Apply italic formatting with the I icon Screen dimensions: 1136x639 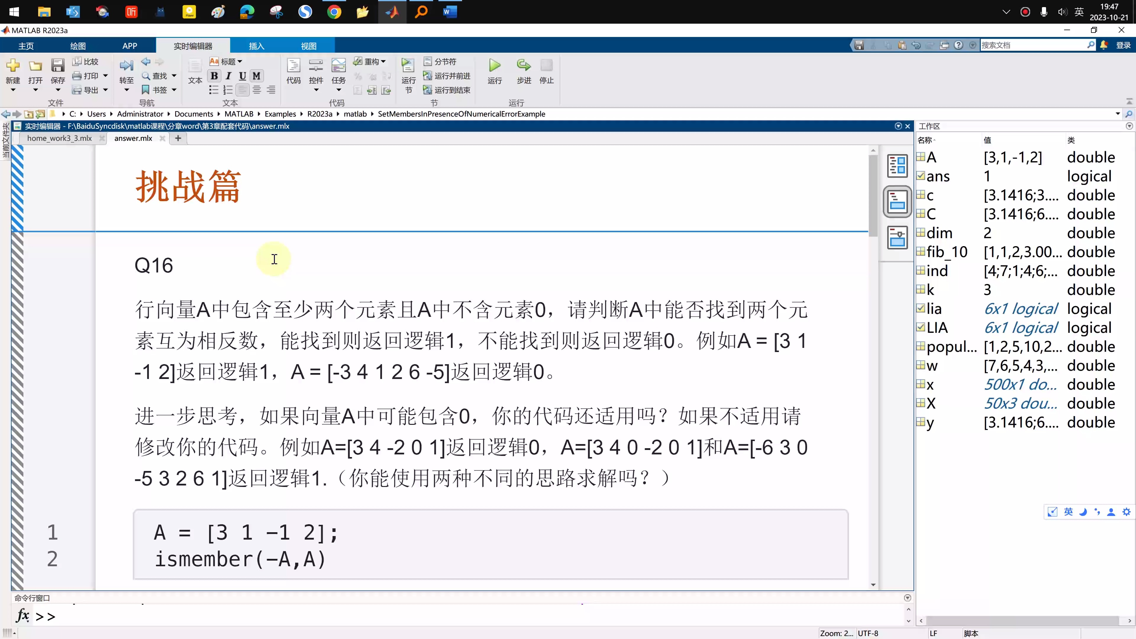pos(228,75)
